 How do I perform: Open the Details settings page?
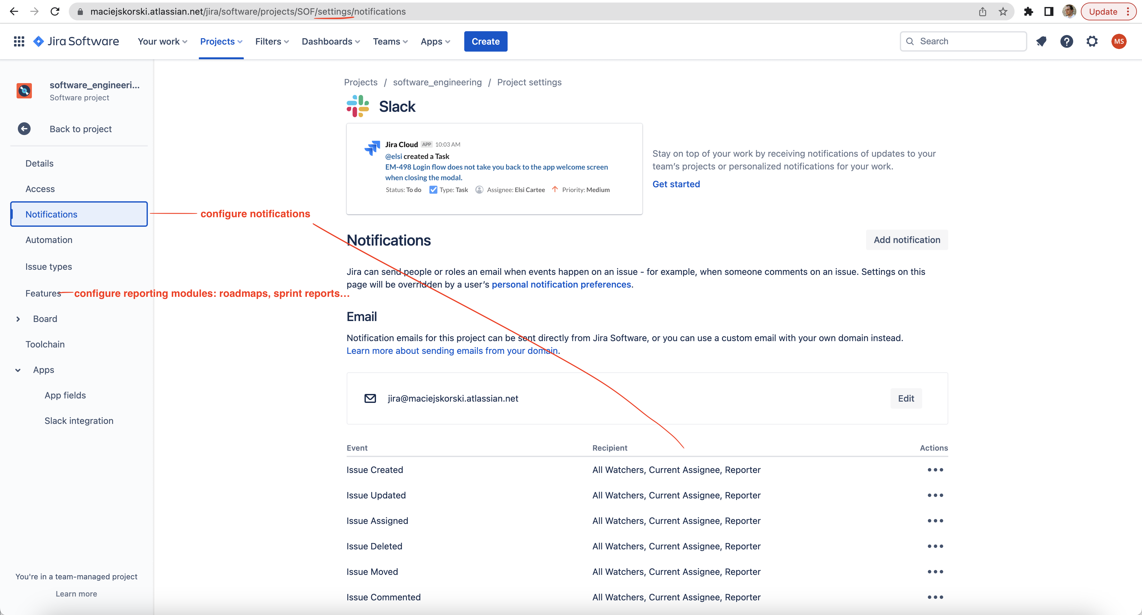click(79, 163)
